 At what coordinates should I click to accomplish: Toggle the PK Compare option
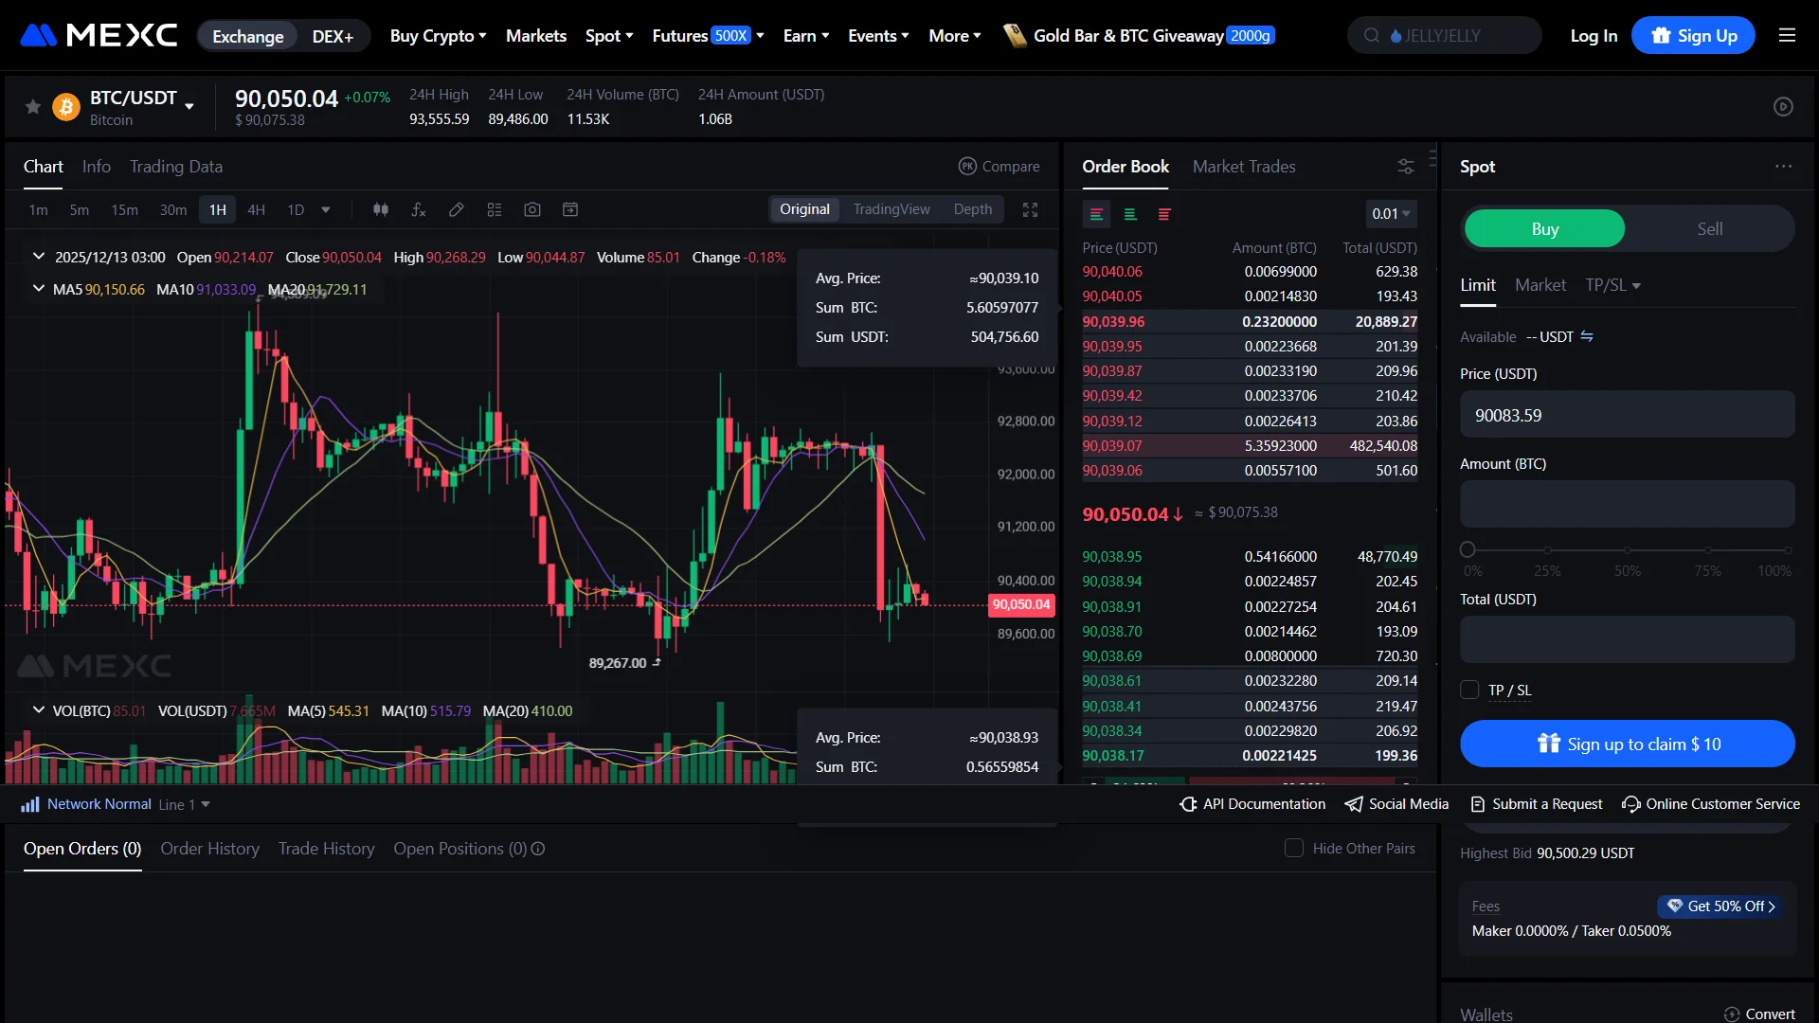[1000, 166]
